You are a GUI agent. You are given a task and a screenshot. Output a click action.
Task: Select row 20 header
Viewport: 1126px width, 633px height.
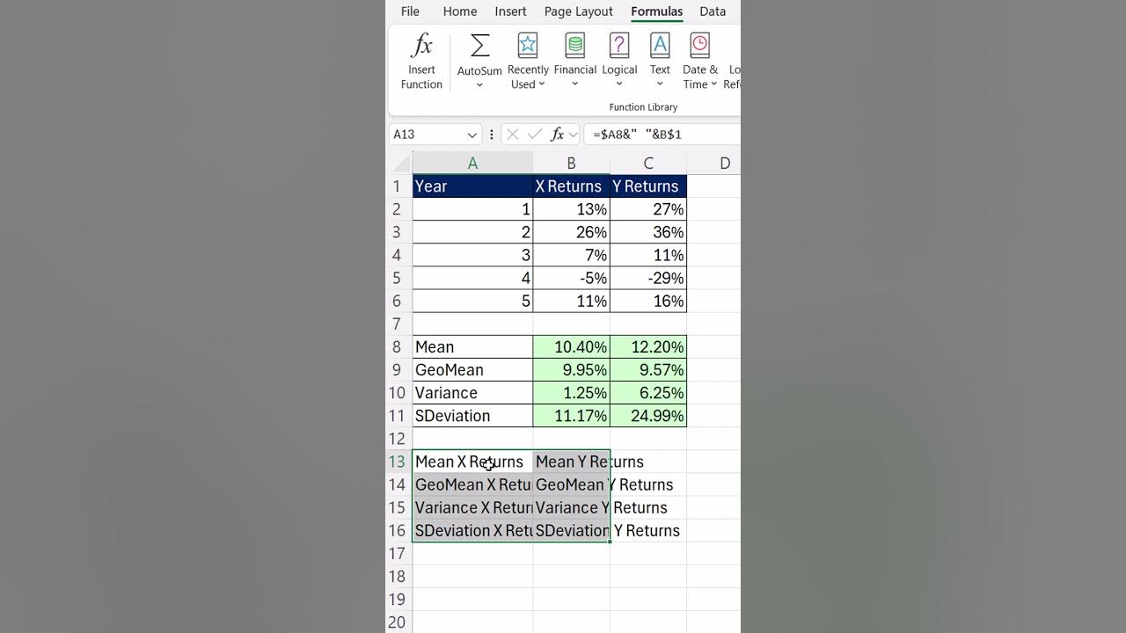point(398,622)
